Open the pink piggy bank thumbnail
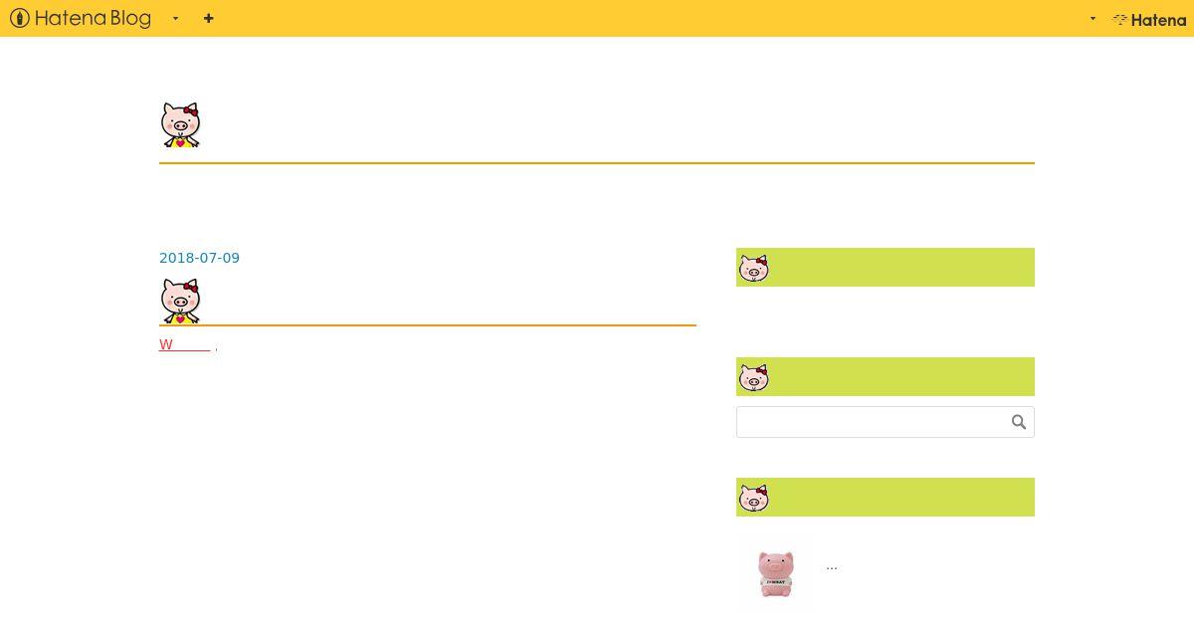Viewport: 1194px width, 627px height. [x=776, y=573]
